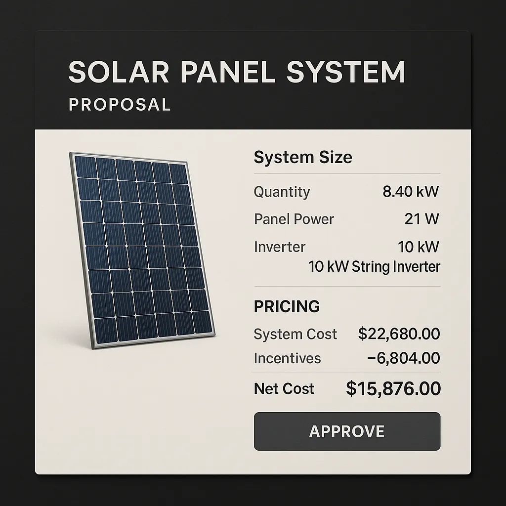Select the System Size heading
Image resolution: width=506 pixels, height=506 pixels.
[303, 157]
